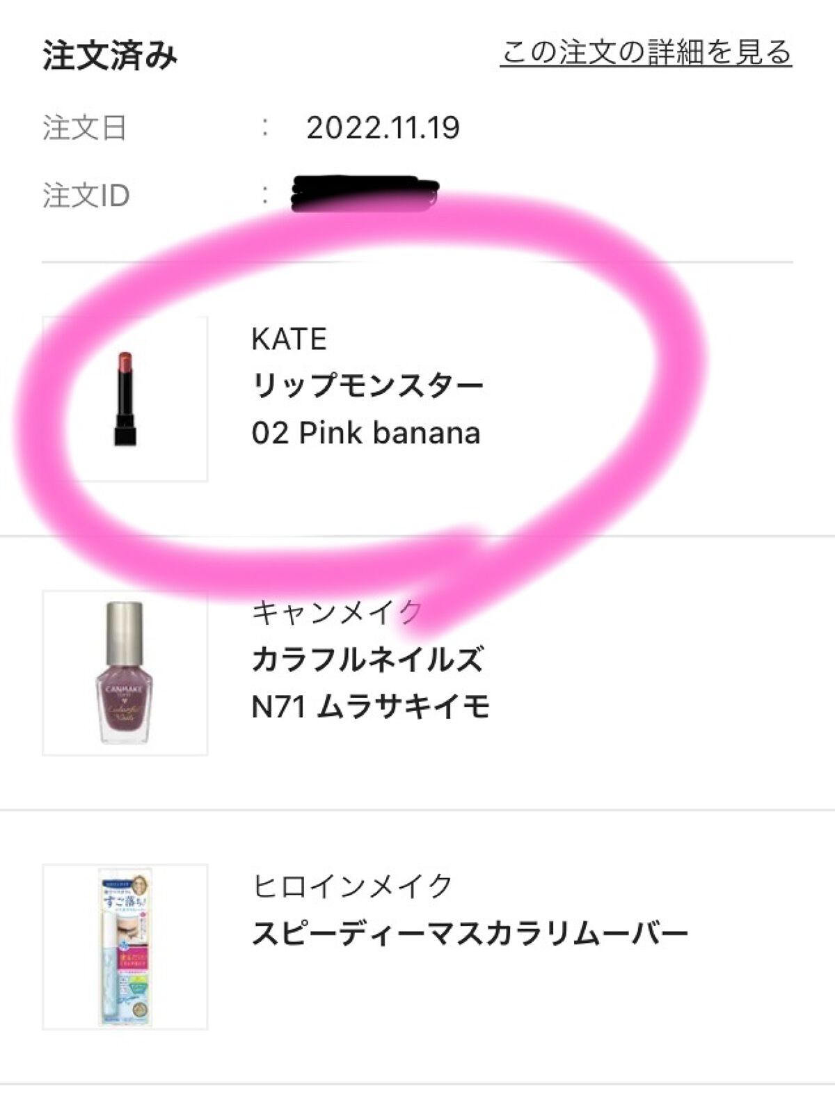Open the KATE lipstick product thumbnail
This screenshot has height=1114, width=835.
click(x=125, y=399)
